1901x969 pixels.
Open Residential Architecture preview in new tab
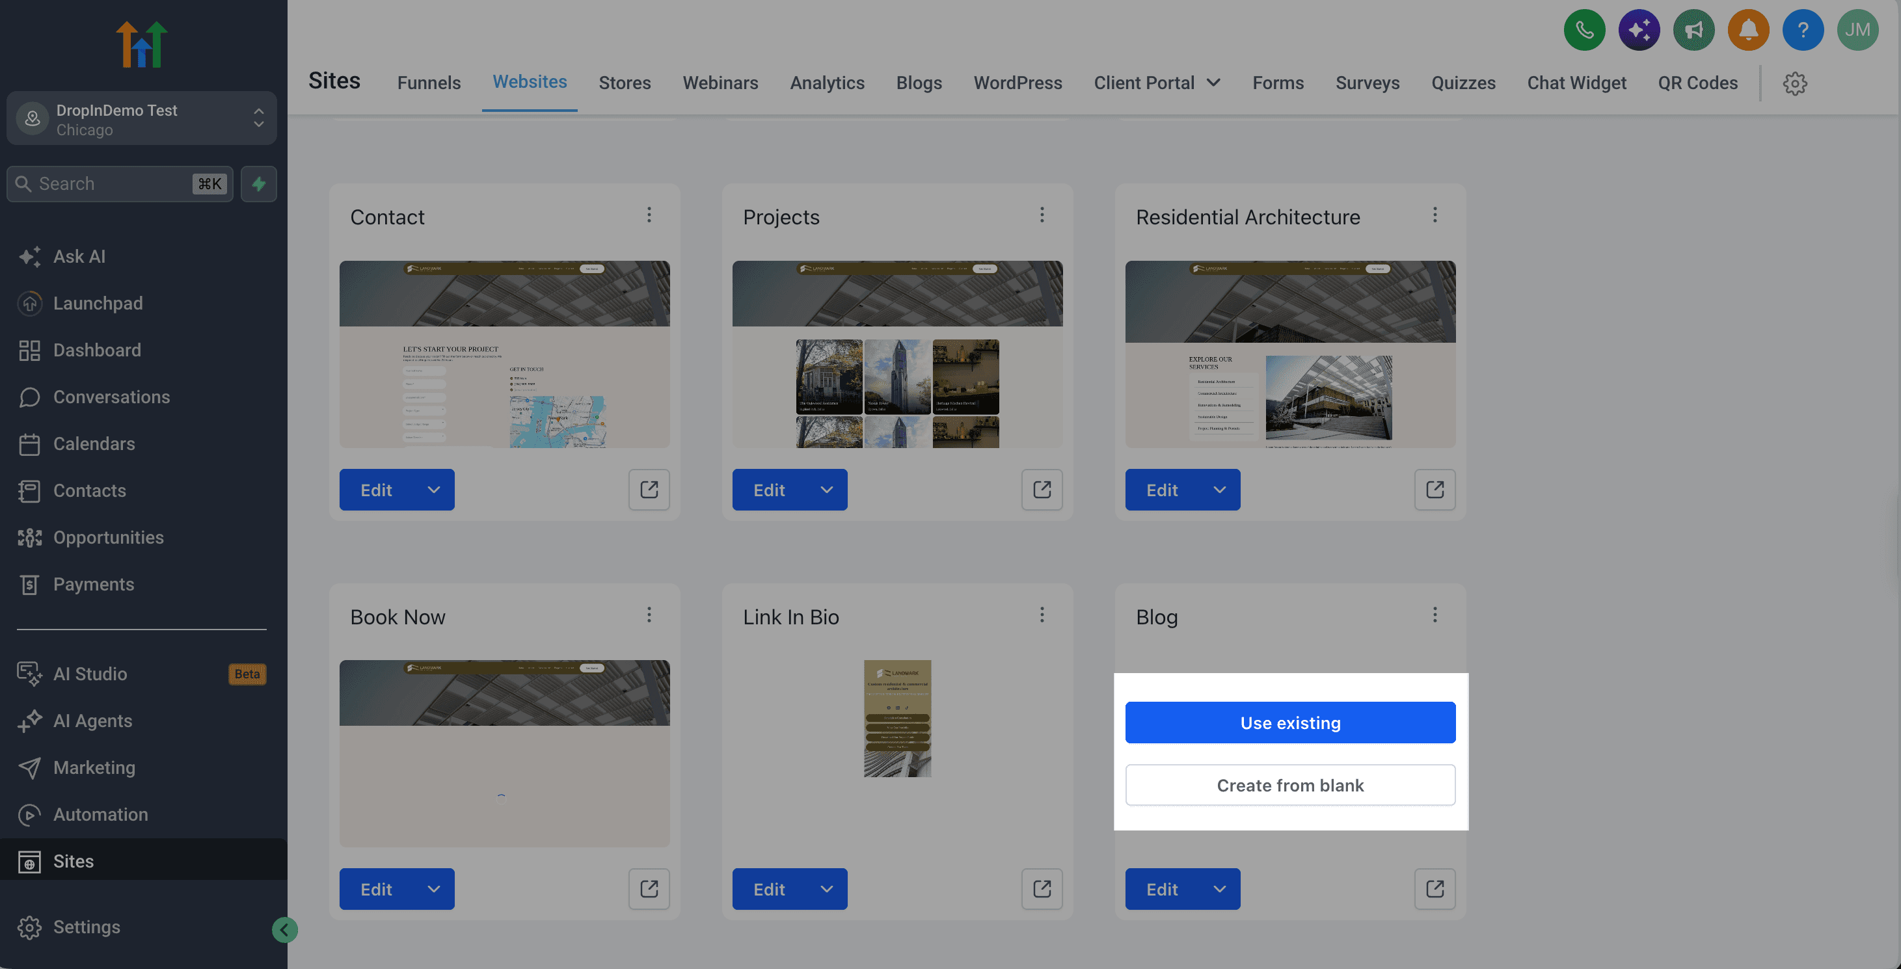tap(1435, 490)
